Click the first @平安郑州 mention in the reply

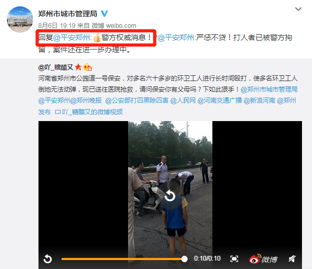[x=72, y=37]
